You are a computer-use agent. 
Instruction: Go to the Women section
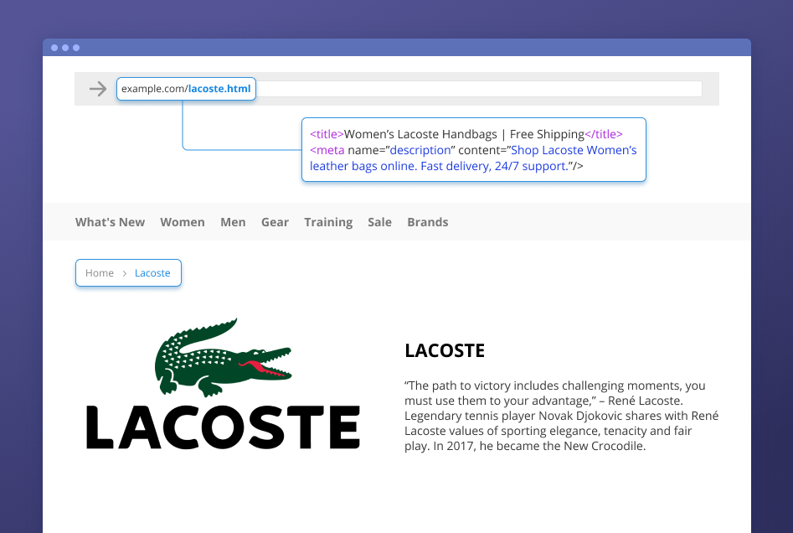point(183,222)
